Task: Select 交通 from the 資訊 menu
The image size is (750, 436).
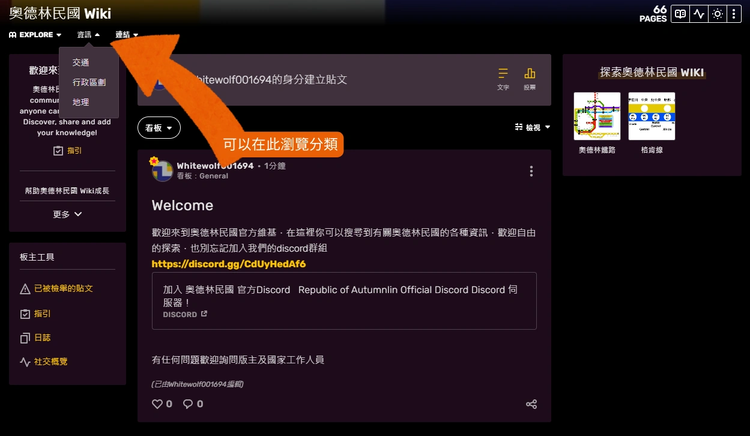Action: [80, 62]
